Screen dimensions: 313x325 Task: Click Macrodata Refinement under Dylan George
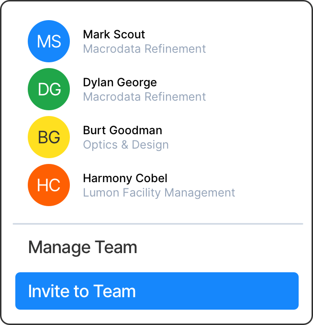(x=145, y=97)
